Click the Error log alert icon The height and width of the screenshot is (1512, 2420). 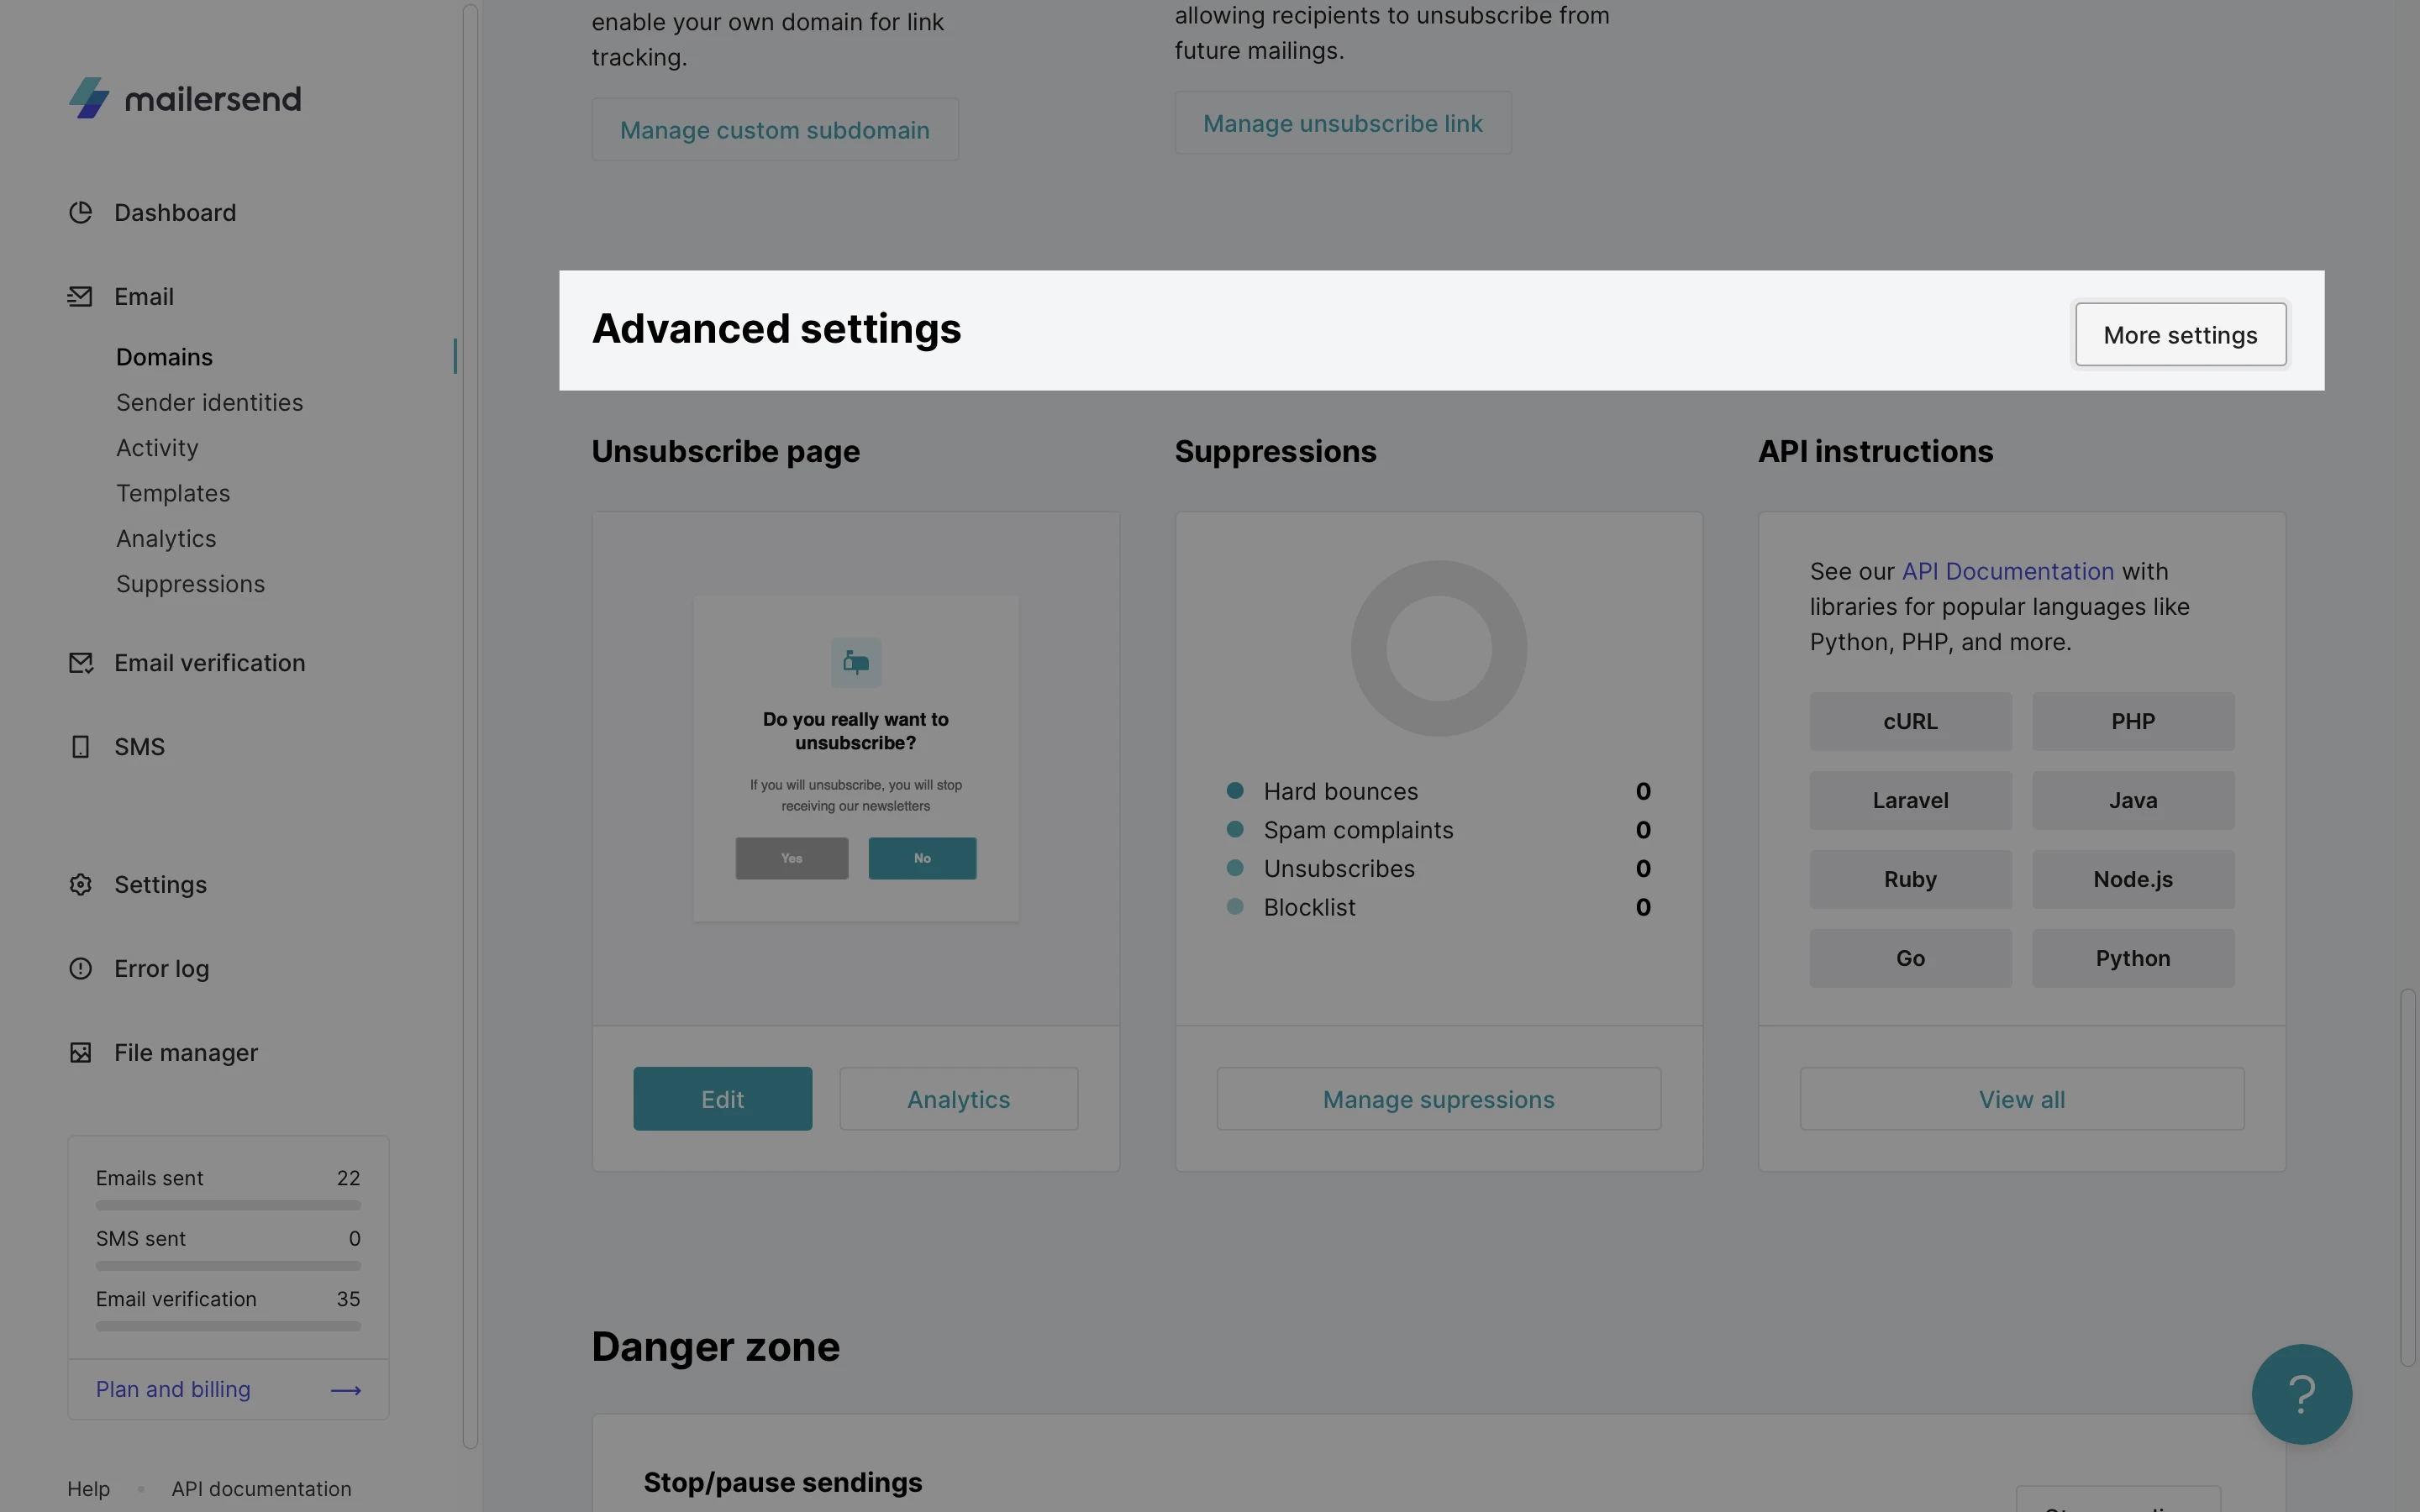click(x=80, y=969)
